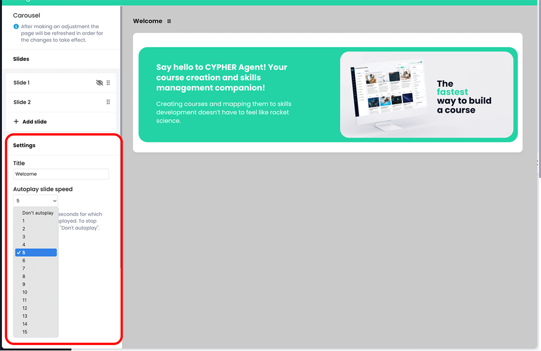Click the info icon beside the carousel notice
The height and width of the screenshot is (351, 541).
[16, 27]
